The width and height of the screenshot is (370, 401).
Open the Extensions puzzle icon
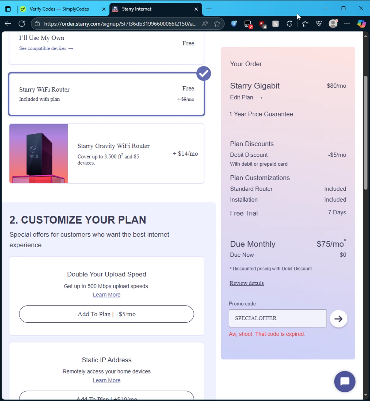289,24
